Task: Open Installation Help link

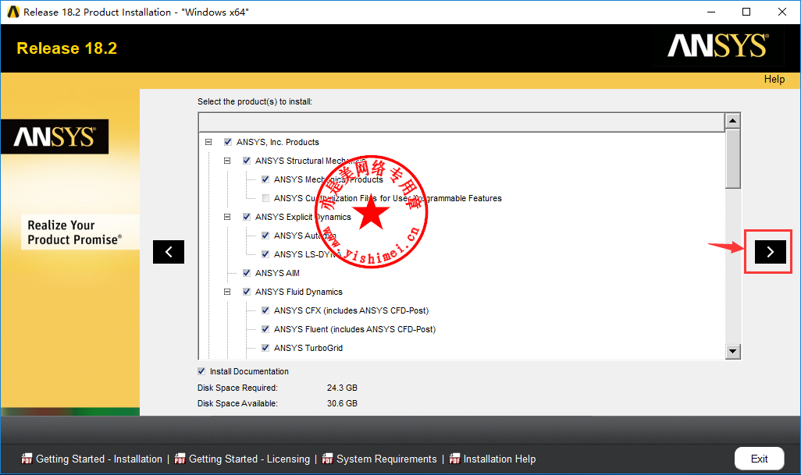Action: (500, 459)
